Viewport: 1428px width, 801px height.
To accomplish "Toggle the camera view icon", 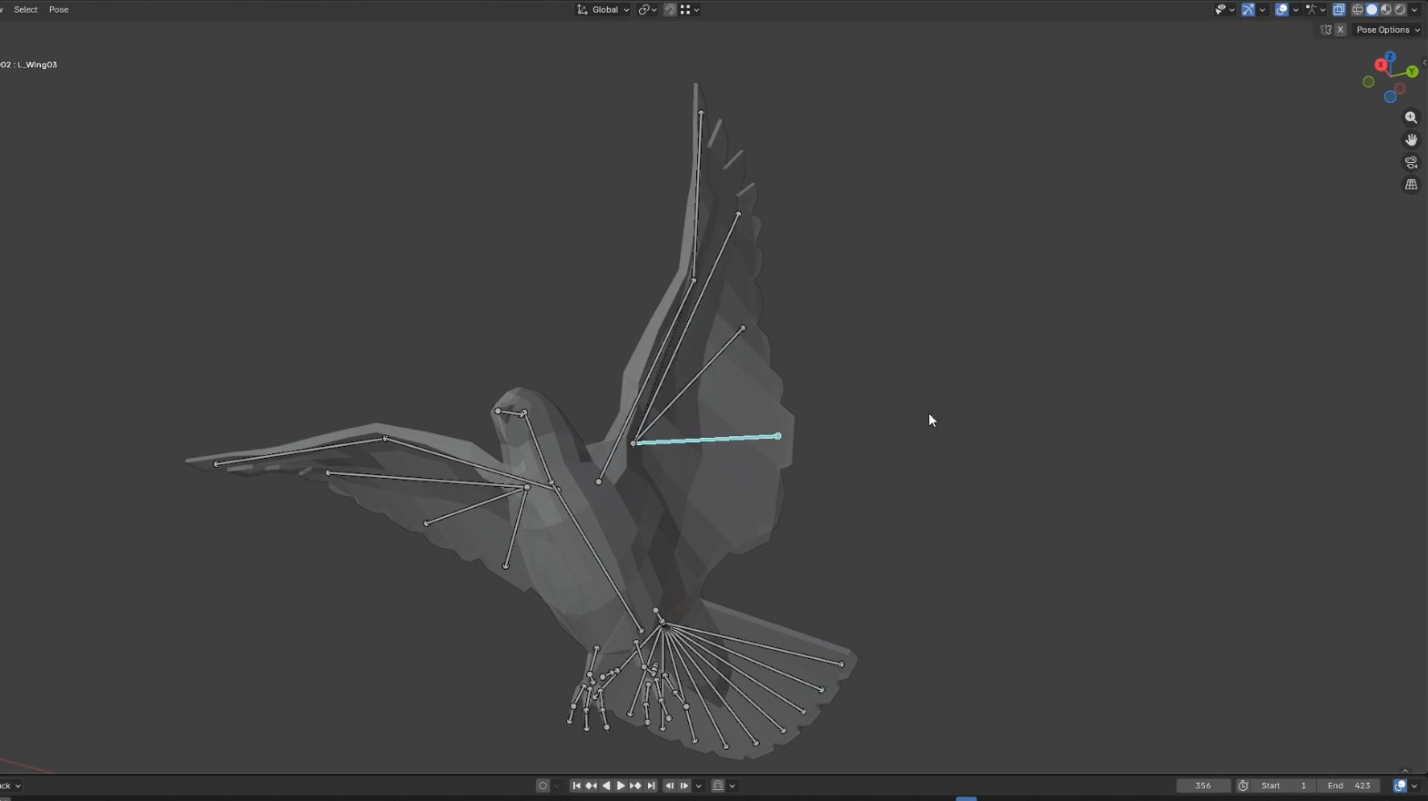I will pos(1411,162).
